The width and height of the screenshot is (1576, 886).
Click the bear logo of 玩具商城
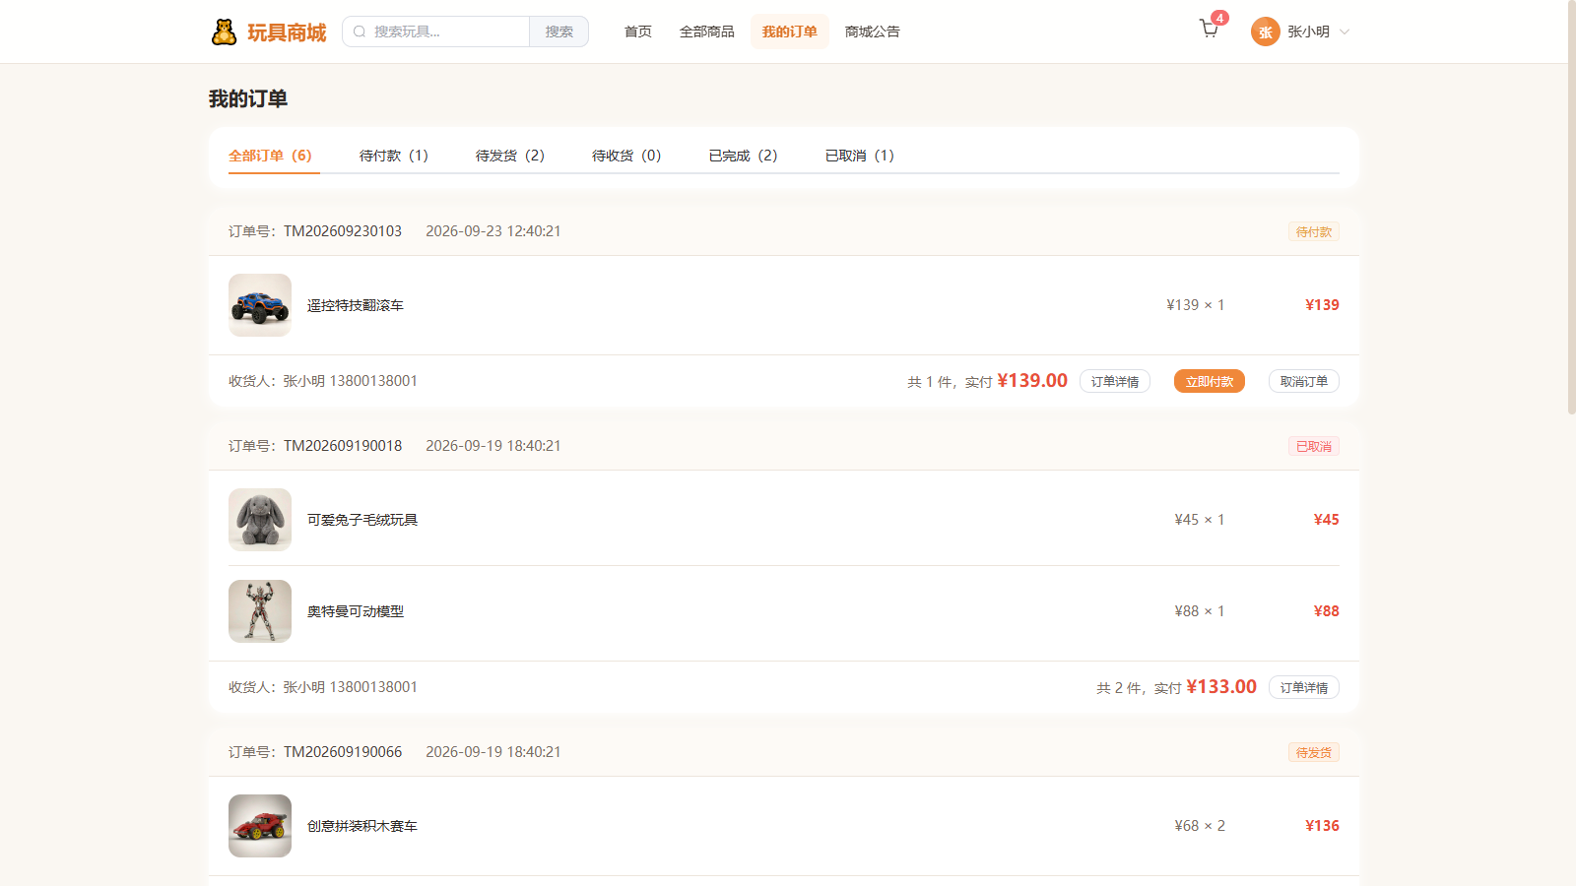pyautogui.click(x=224, y=32)
